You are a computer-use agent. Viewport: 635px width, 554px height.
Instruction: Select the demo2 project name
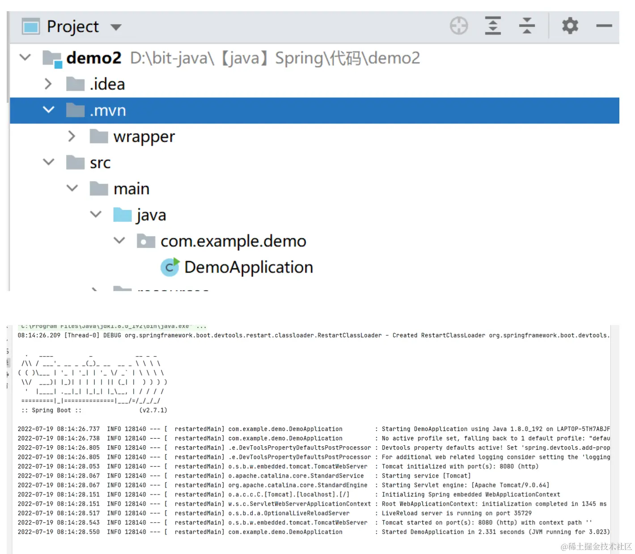click(x=94, y=58)
